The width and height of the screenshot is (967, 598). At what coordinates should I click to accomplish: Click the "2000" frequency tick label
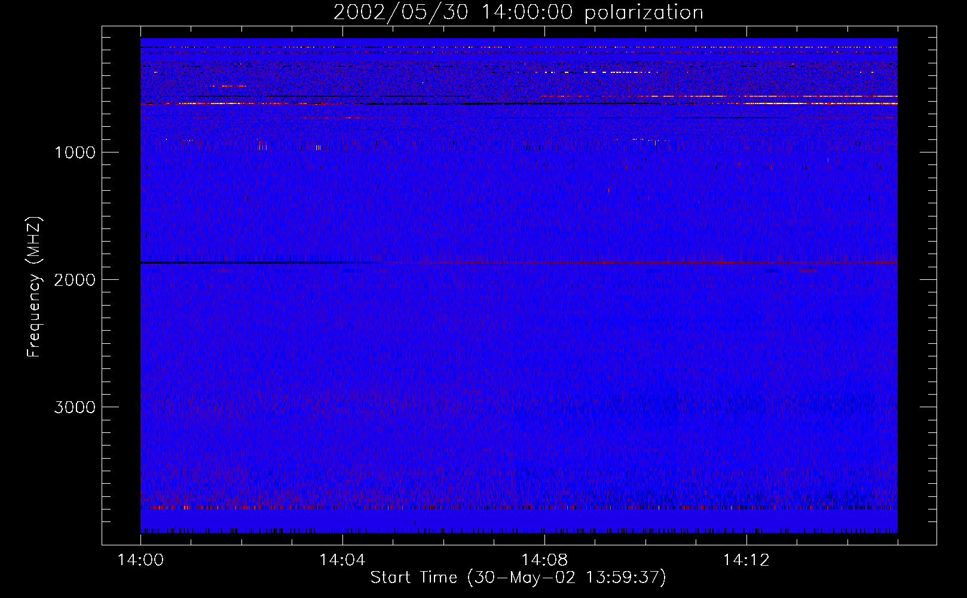point(75,280)
